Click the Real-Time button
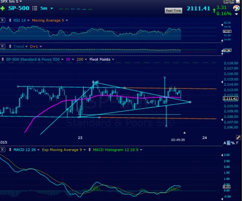 click(173, 11)
